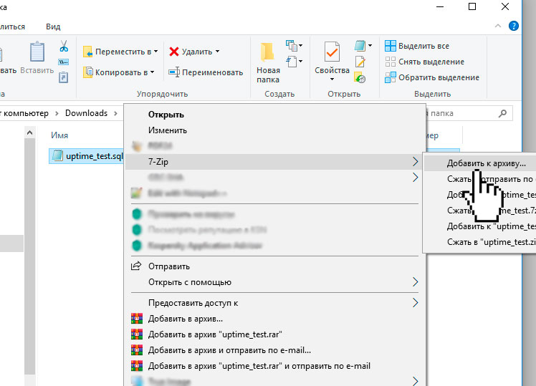Screen dimensions: 536x386
Task: Expand the Open icon's dropdown arrow
Action: coord(370,45)
